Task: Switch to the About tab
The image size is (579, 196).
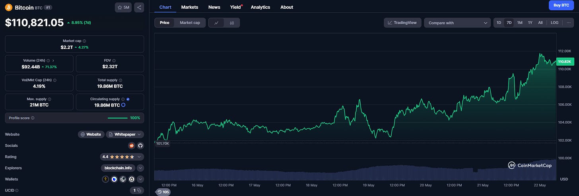Action: click(287, 7)
